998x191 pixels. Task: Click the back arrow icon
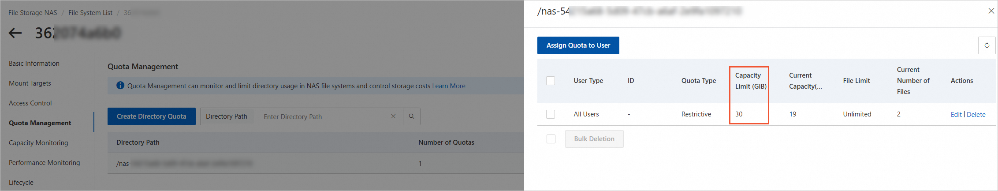coord(15,33)
